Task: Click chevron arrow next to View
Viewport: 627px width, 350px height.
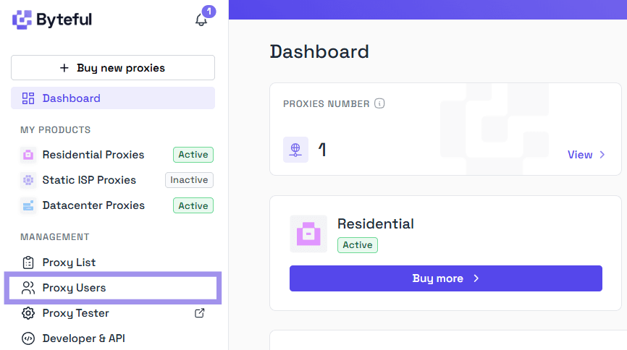Action: (602, 155)
